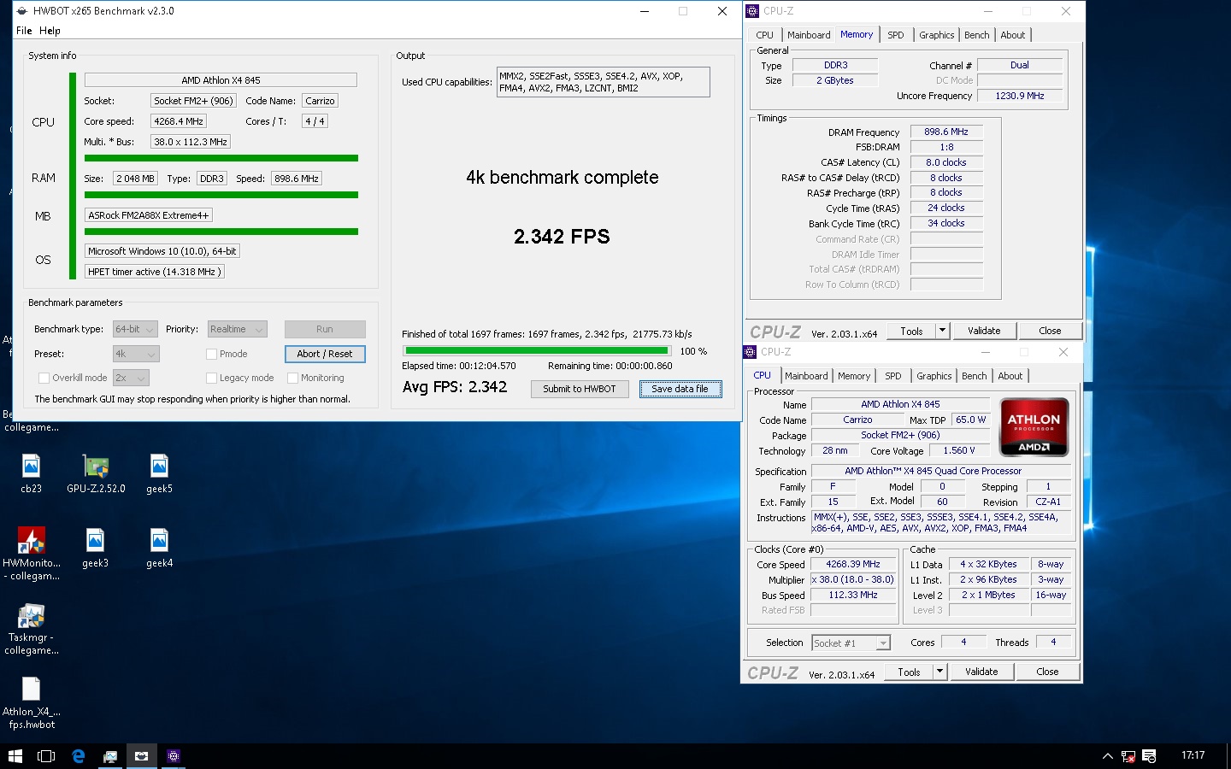Expand Tools arrow in Memory CPU-Z window
1231x769 pixels.
coord(942,331)
